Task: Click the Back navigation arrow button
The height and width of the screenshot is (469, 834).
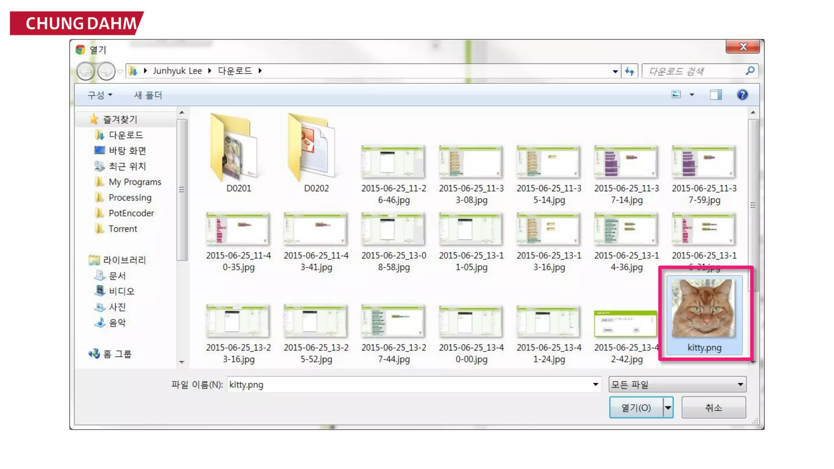Action: [86, 71]
